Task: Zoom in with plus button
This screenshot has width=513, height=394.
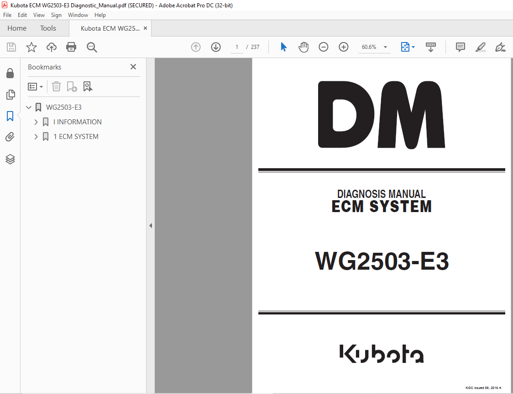Action: pyautogui.click(x=343, y=47)
